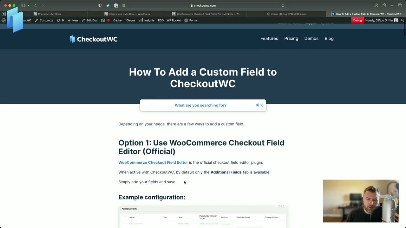Open the sidebar options dropdown arrow
This screenshot has width=406, height=228.
click(28, 5)
